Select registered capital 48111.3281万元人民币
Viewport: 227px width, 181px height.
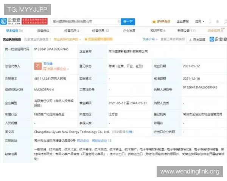tap(50, 78)
